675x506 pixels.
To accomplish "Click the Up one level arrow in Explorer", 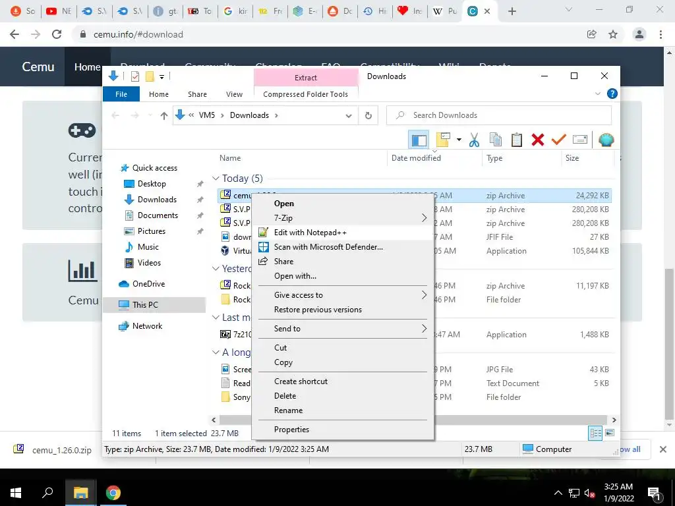I will (163, 115).
